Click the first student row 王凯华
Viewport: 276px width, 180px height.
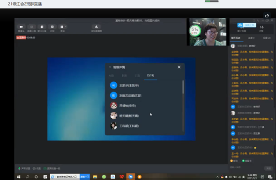[x=145, y=86]
